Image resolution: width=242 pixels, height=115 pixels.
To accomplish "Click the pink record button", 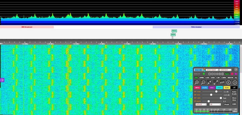I will coord(232,74).
